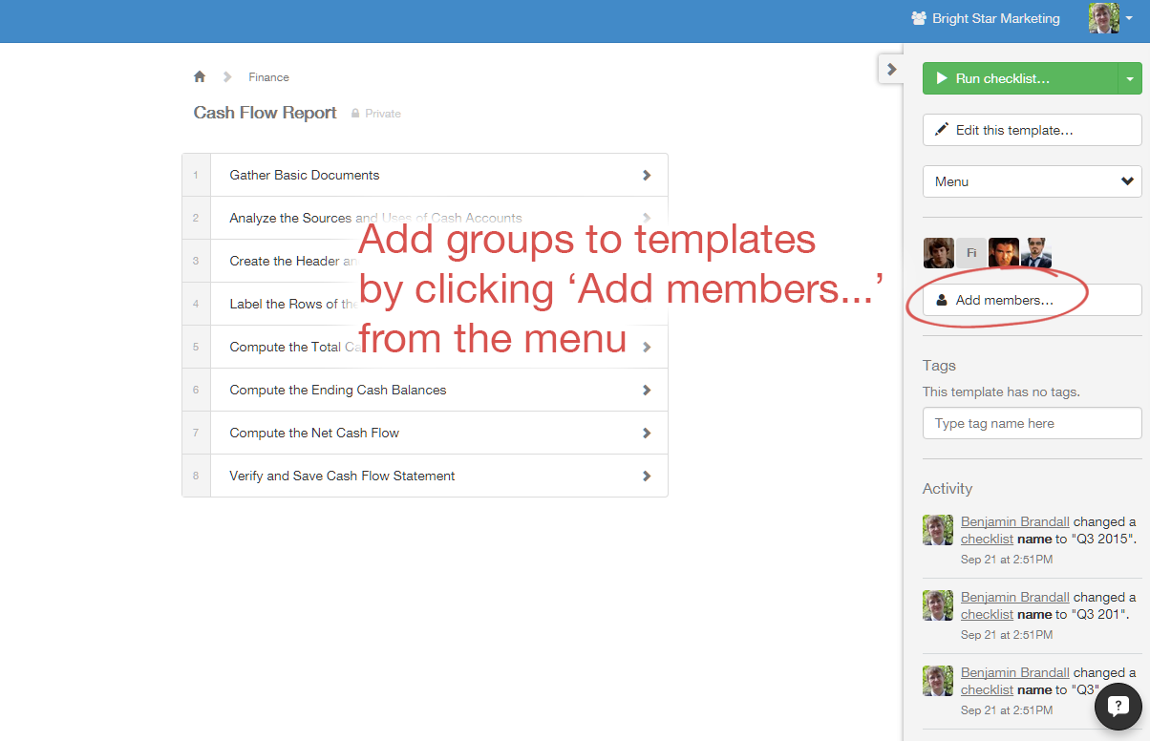
Task: Click the Private lock icon
Action: click(x=355, y=114)
